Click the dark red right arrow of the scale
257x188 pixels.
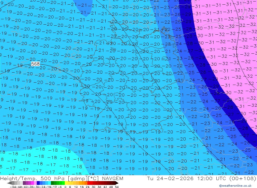[x=117, y=183]
